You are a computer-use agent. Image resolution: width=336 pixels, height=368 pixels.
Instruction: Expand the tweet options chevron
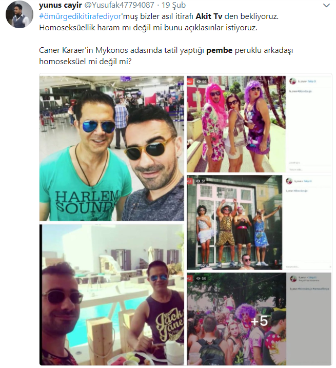[326, 6]
